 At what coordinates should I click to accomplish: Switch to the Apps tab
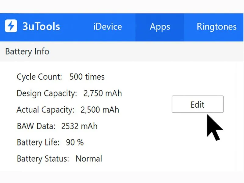pos(160,27)
